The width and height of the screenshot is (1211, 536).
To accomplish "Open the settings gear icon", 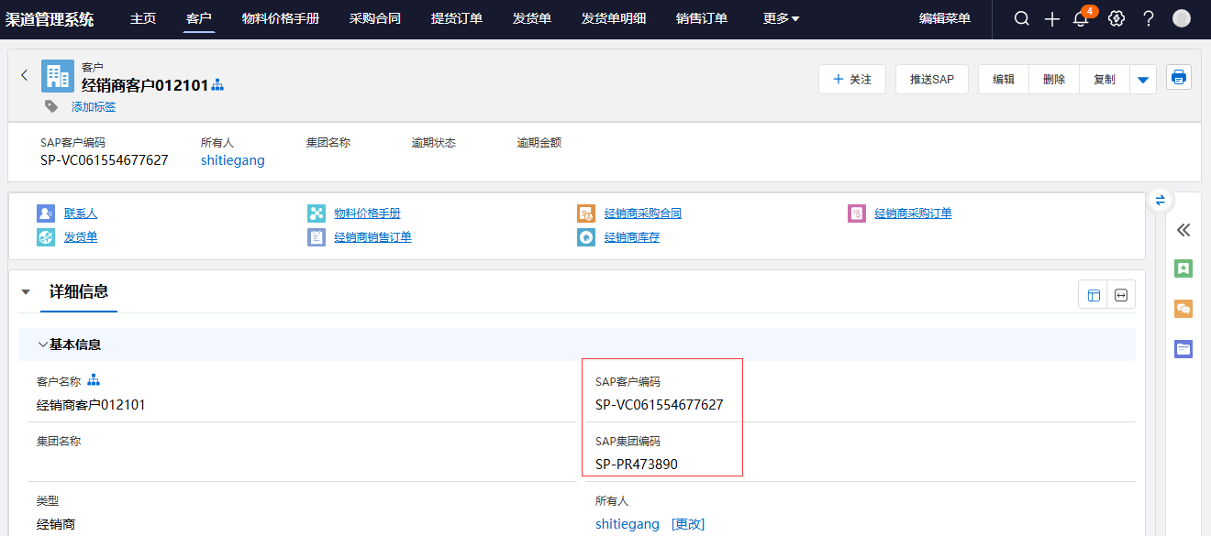I will click(x=1116, y=19).
